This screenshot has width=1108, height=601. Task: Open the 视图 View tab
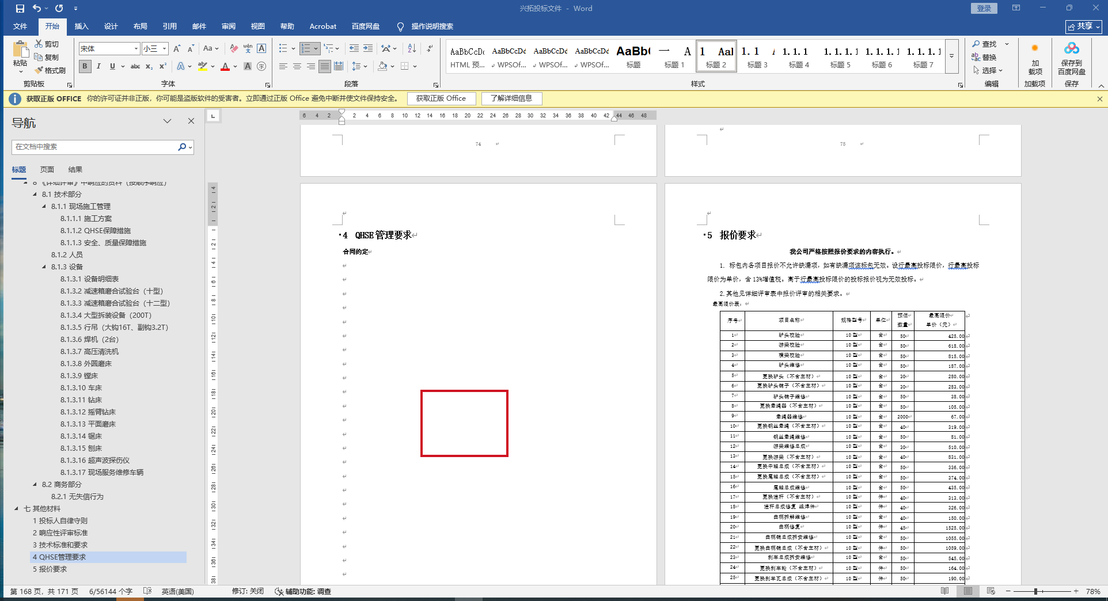coord(257,26)
